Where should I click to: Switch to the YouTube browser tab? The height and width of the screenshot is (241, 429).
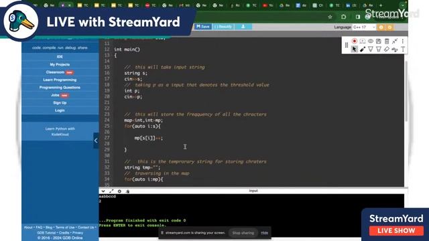coord(267,5)
